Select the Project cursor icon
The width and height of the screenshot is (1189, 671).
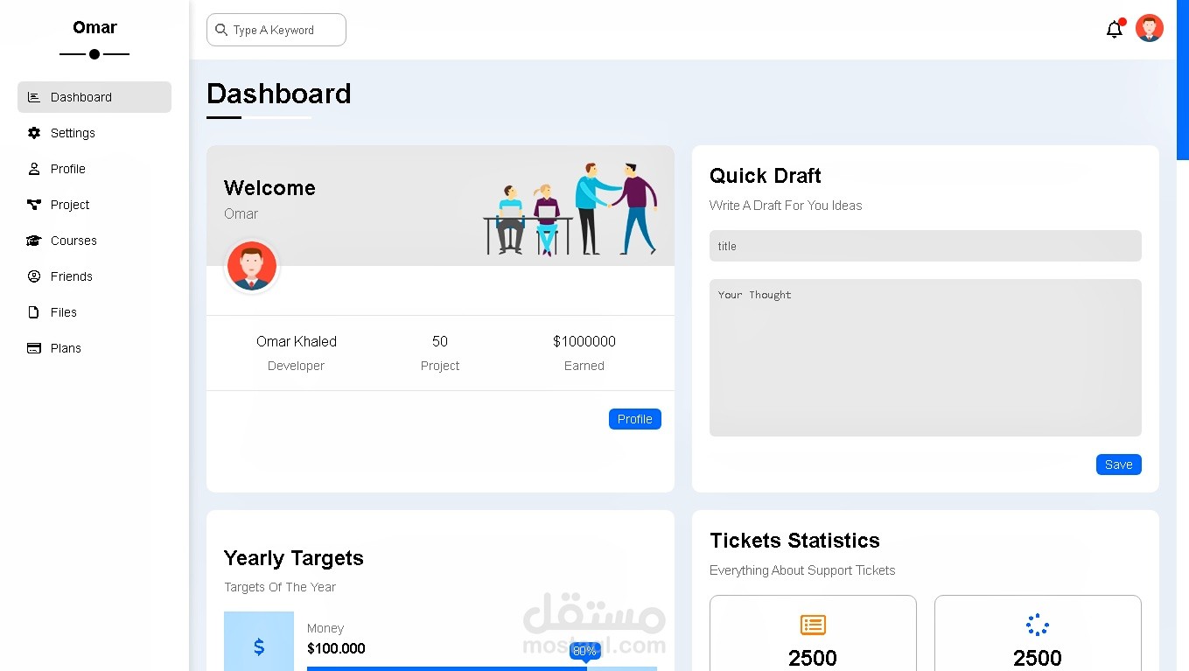(x=32, y=204)
